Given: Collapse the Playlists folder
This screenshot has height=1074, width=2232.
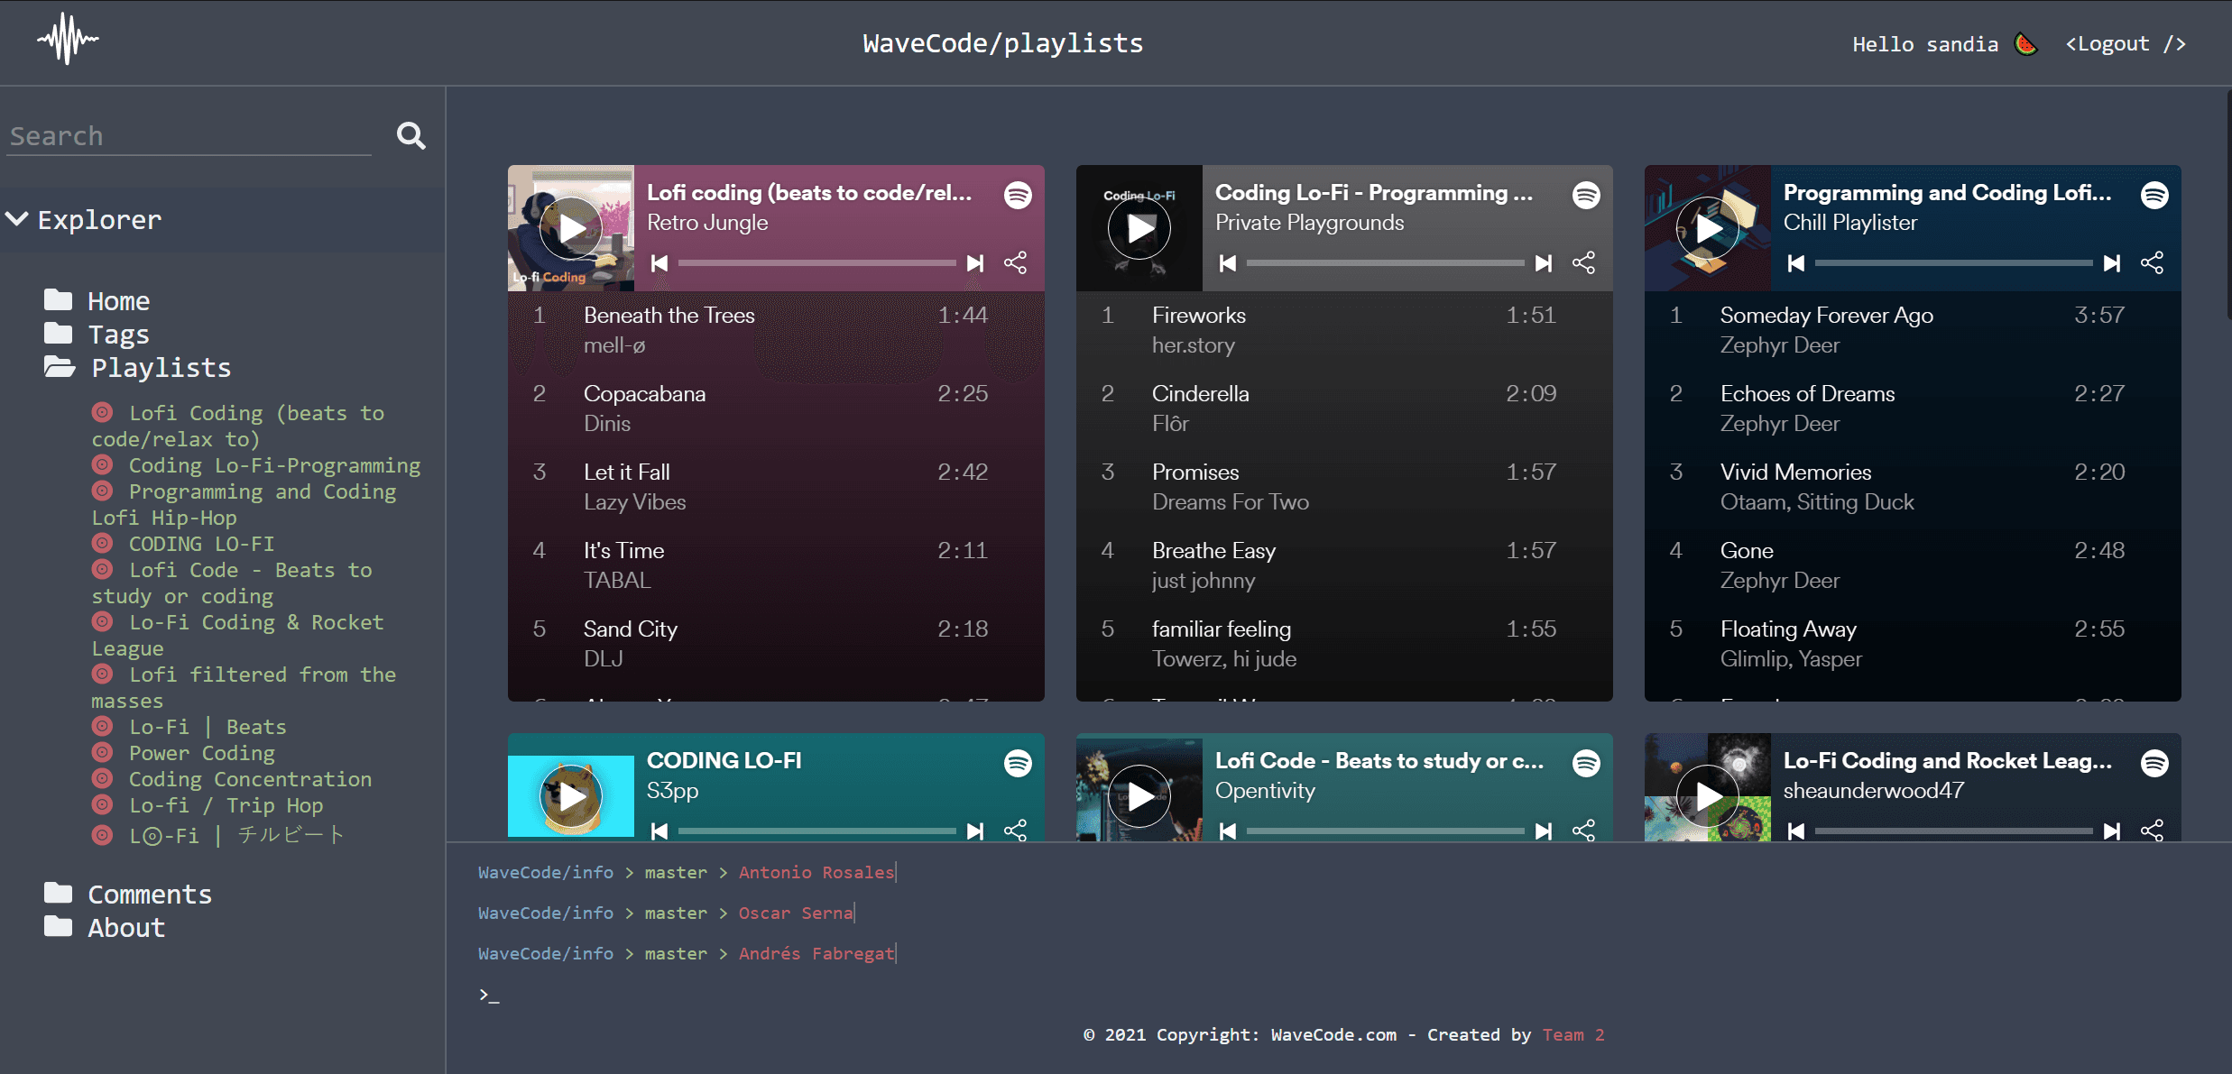Looking at the screenshot, I should [x=137, y=368].
